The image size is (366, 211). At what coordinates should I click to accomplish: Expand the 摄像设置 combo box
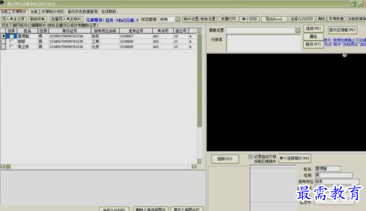click(297, 31)
